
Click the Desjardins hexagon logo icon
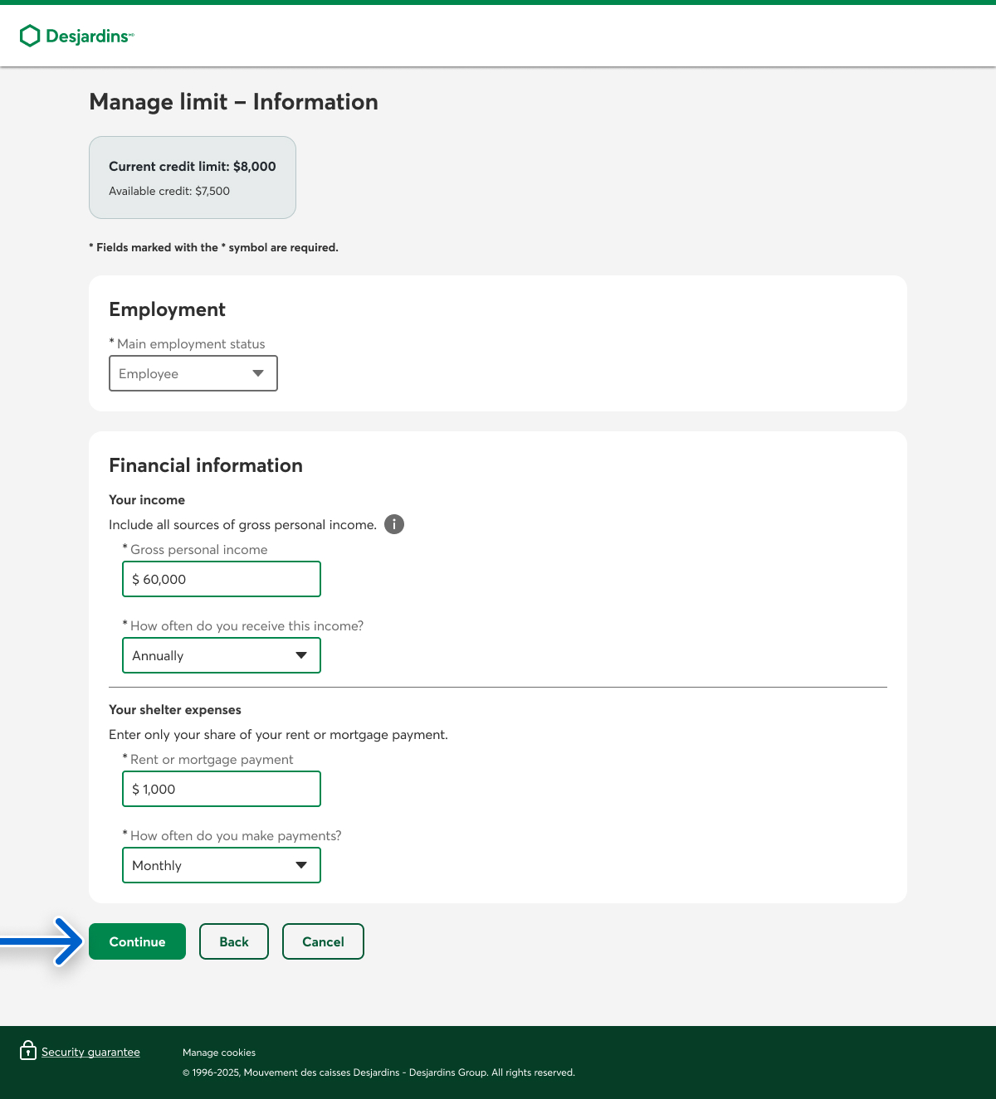pos(30,36)
